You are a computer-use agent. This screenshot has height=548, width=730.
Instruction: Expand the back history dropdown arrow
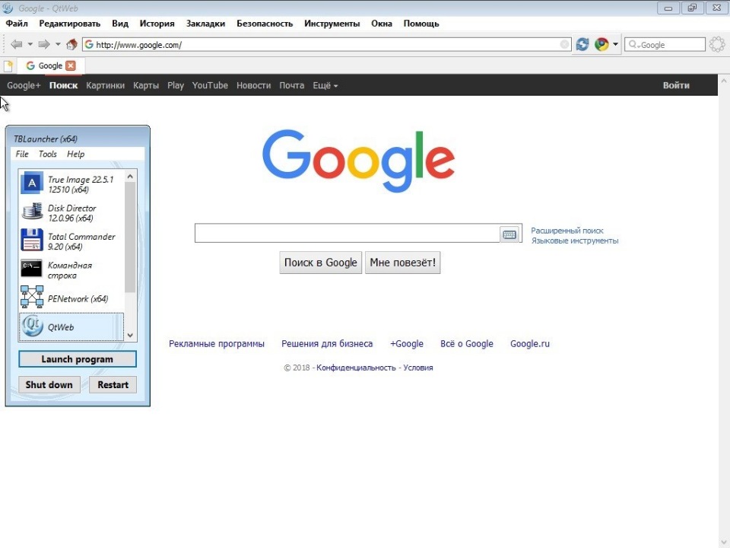(30, 44)
